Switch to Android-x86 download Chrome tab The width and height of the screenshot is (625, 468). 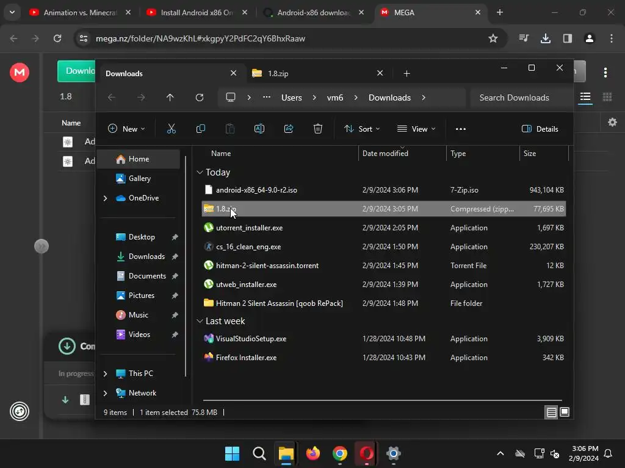(313, 12)
